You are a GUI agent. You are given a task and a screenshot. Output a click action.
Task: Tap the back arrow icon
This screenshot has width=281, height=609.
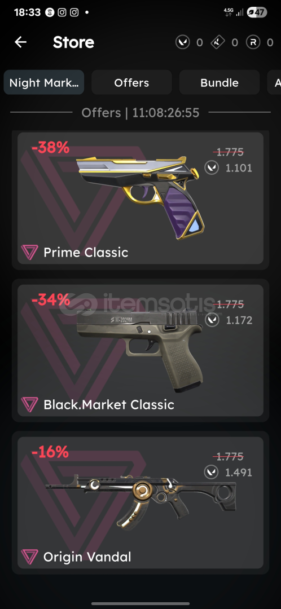tap(21, 42)
